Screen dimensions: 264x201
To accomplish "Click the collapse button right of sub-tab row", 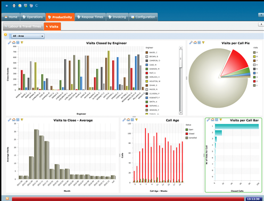I will [261, 25].
